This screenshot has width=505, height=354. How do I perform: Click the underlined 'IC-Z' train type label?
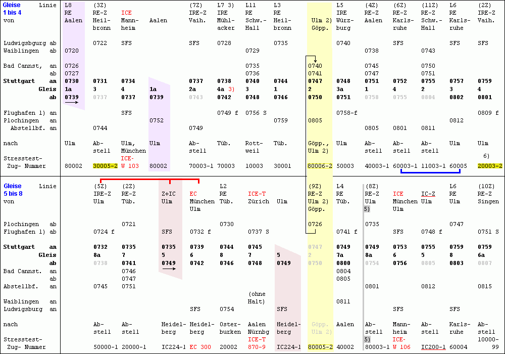[428, 194]
